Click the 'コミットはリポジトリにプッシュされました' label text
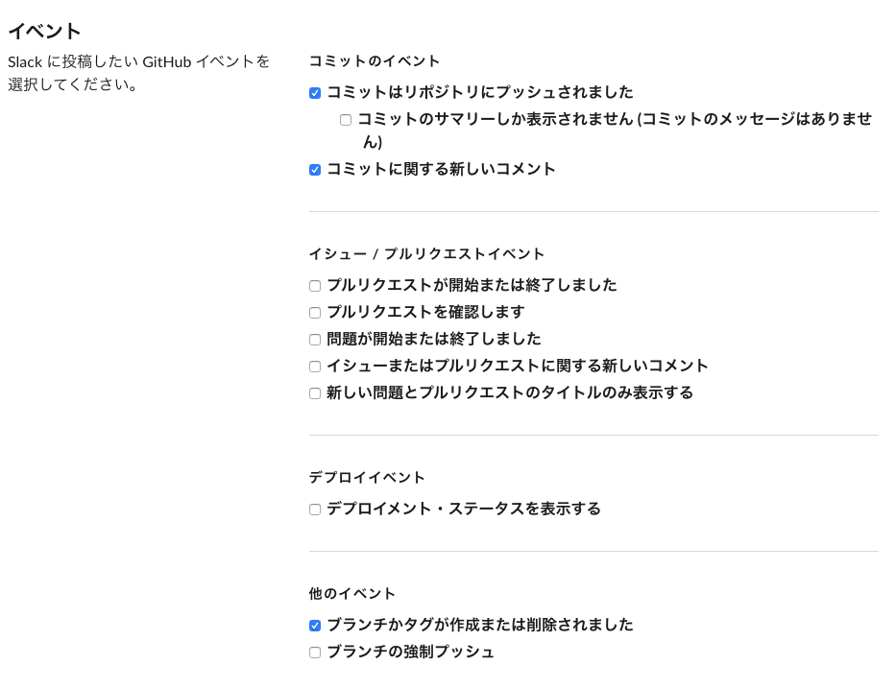896x688 pixels. click(x=479, y=92)
